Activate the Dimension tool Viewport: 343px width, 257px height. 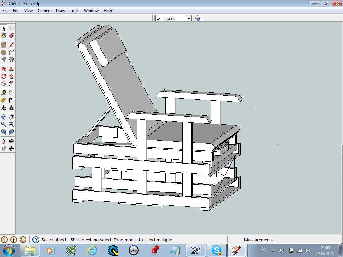pos(11,93)
